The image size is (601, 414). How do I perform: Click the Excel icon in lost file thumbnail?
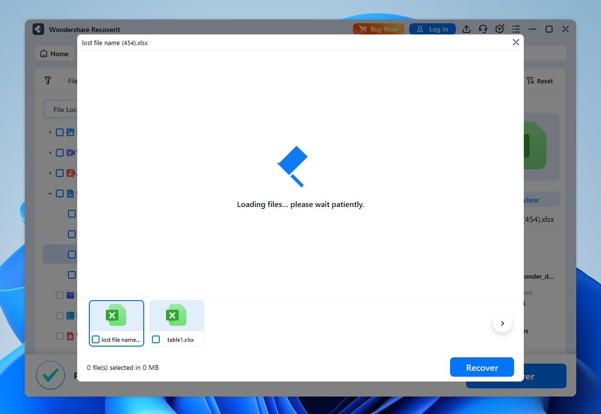click(116, 315)
